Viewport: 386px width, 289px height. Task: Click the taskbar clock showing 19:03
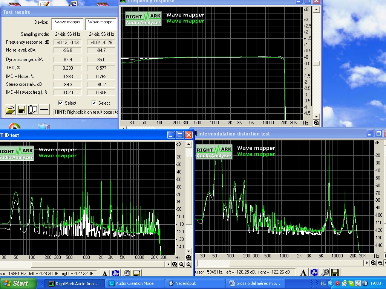(375, 283)
